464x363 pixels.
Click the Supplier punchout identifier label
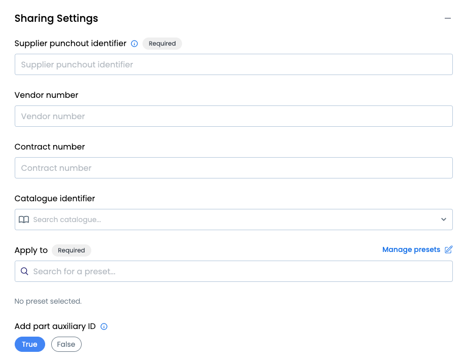[x=70, y=44]
